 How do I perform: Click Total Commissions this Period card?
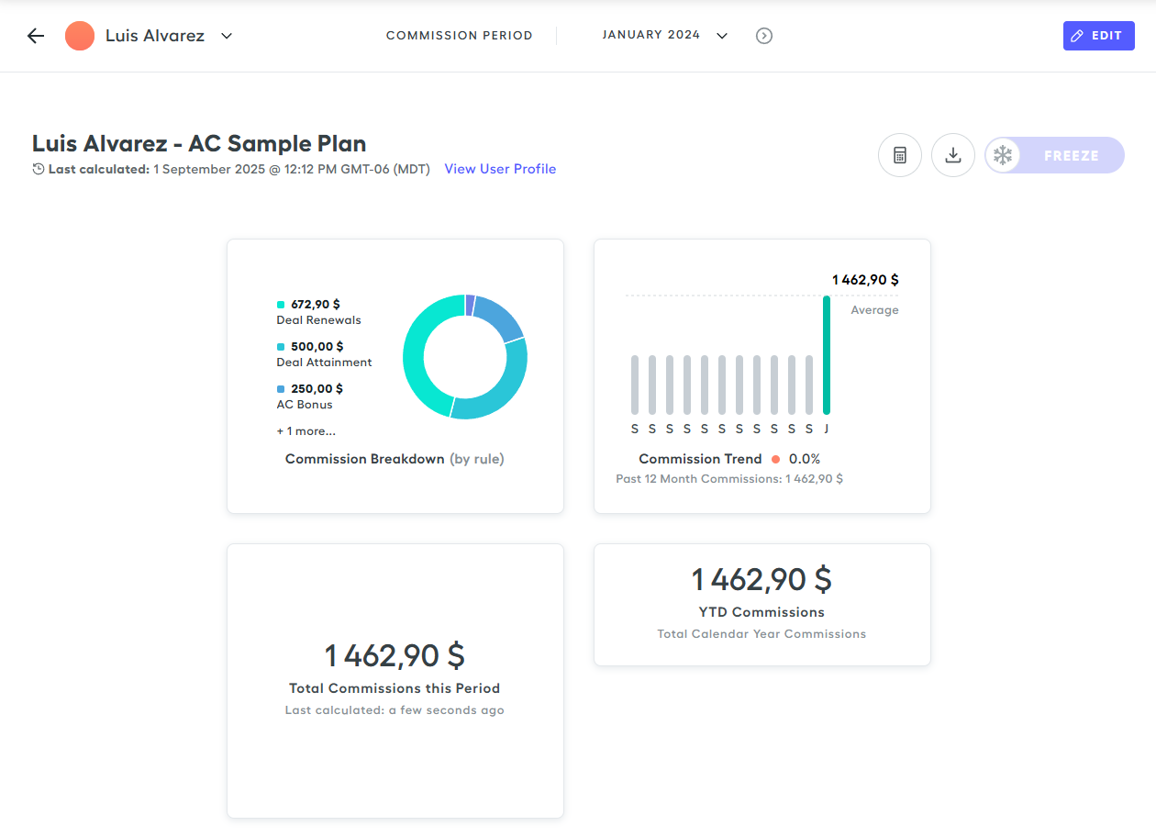tap(395, 680)
